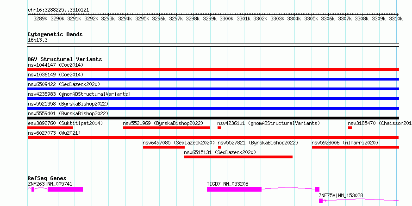Open variant label nsv1036149 (Coe2014)
The width and height of the screenshot is (412, 206).
pyautogui.click(x=56, y=75)
